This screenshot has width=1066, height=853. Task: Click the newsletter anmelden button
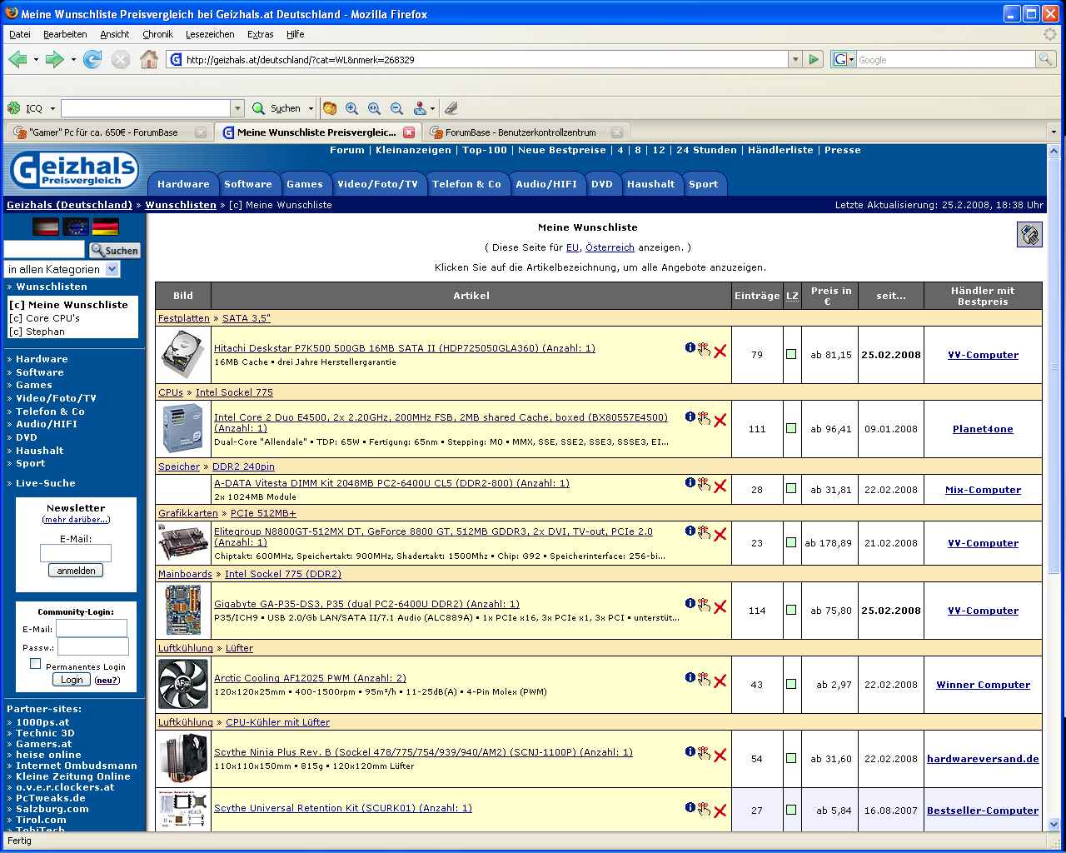(x=76, y=571)
